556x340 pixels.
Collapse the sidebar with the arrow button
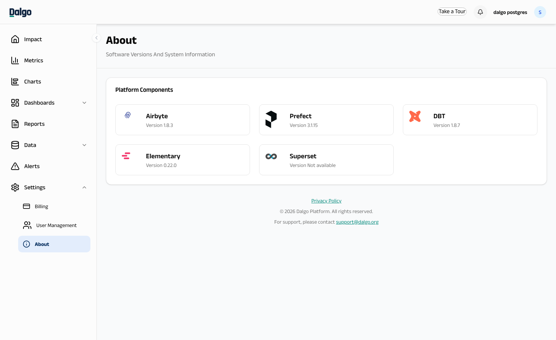pos(96,38)
